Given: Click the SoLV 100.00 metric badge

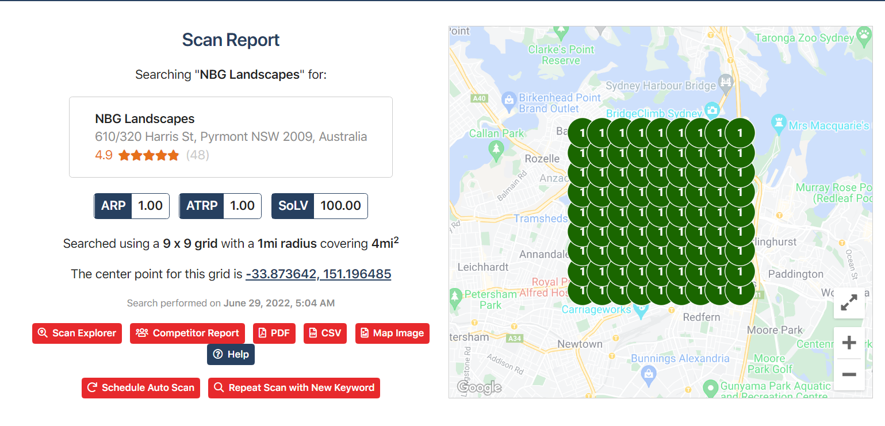Looking at the screenshot, I should [x=320, y=206].
